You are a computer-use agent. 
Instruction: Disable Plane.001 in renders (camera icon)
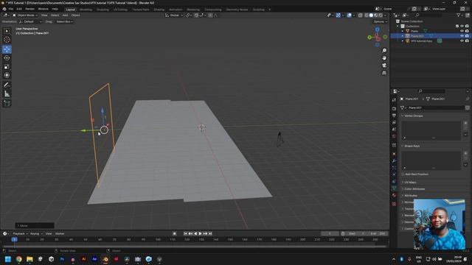click(x=467, y=36)
